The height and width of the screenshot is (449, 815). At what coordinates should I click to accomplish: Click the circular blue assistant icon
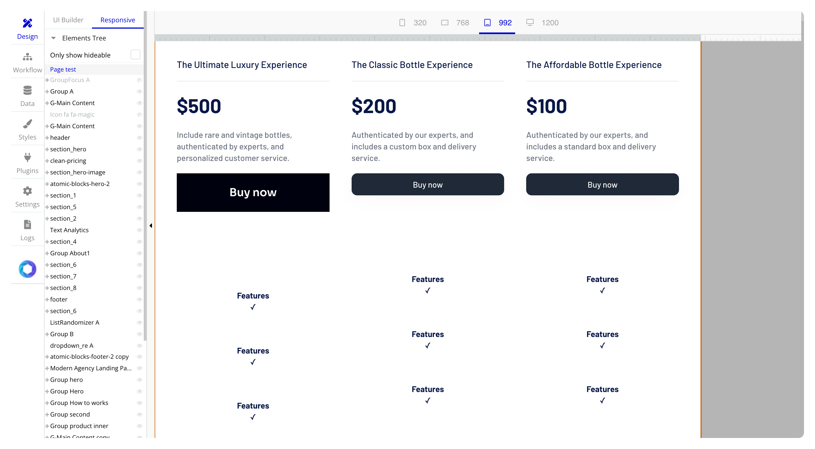pyautogui.click(x=27, y=269)
